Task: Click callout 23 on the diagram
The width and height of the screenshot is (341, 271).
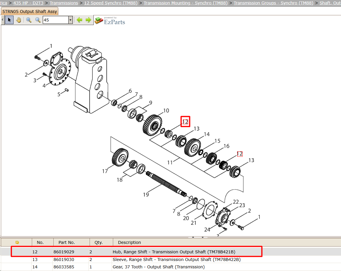Action: click(242, 205)
